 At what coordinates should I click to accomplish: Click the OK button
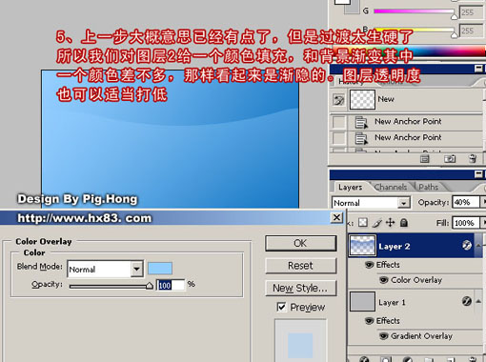[300, 243]
